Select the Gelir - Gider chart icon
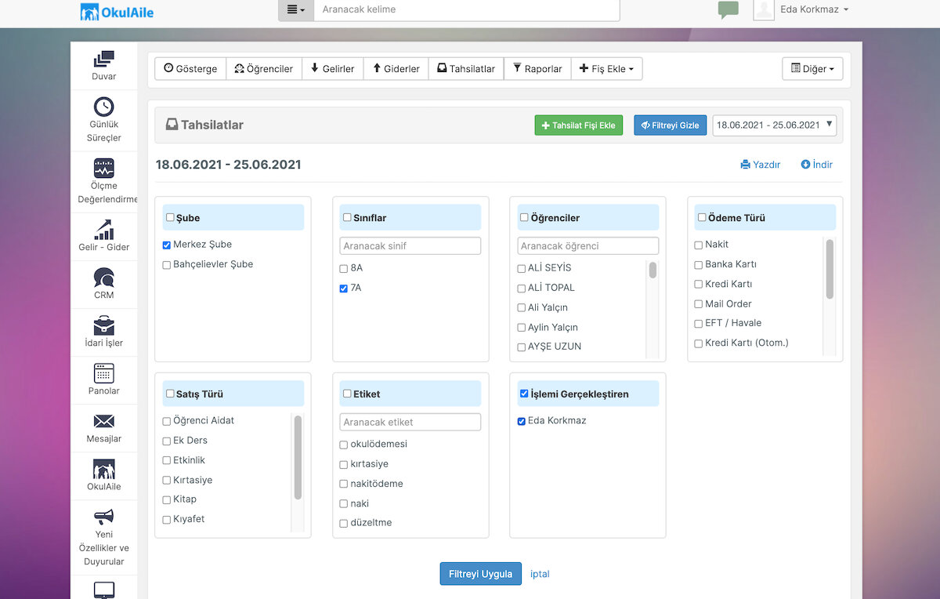 coord(103,229)
